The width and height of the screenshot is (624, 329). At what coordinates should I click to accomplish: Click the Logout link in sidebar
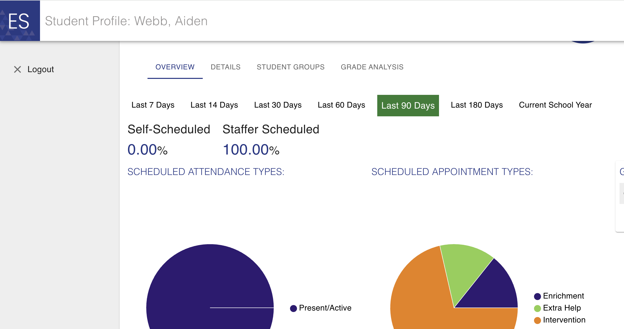(x=40, y=69)
